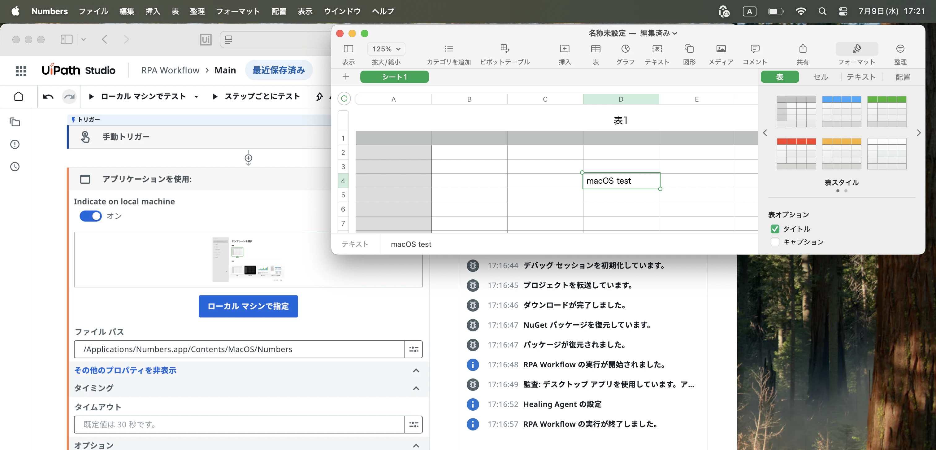Toggle the フォーマット inspector icon

pyautogui.click(x=857, y=49)
